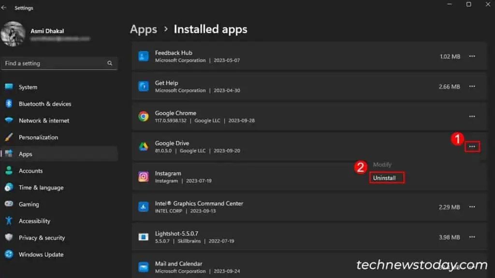Click the Bluetooth icon in sidebar
Viewport: 495px width, 278px height.
9,103
